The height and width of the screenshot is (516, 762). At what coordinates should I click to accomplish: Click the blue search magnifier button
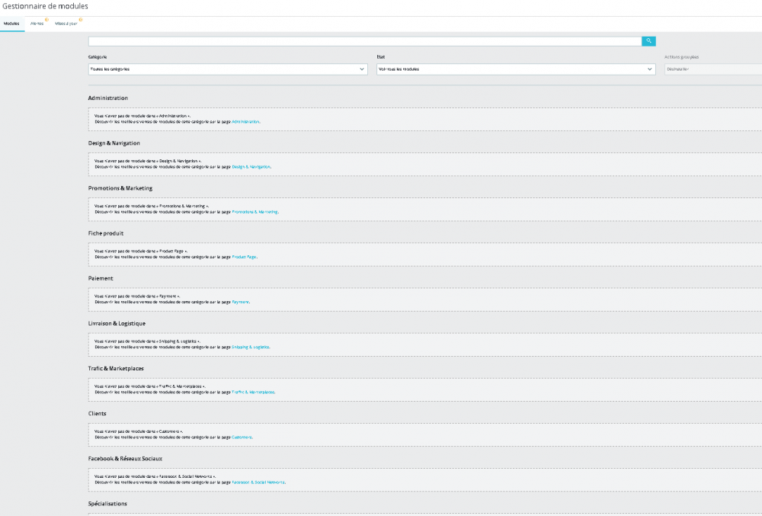[648, 41]
